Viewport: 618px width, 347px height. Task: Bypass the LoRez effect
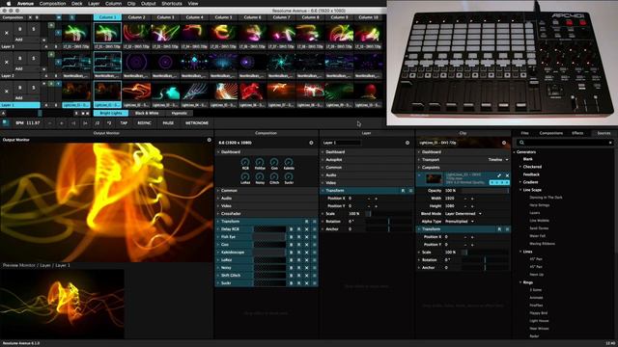pyautogui.click(x=292, y=260)
